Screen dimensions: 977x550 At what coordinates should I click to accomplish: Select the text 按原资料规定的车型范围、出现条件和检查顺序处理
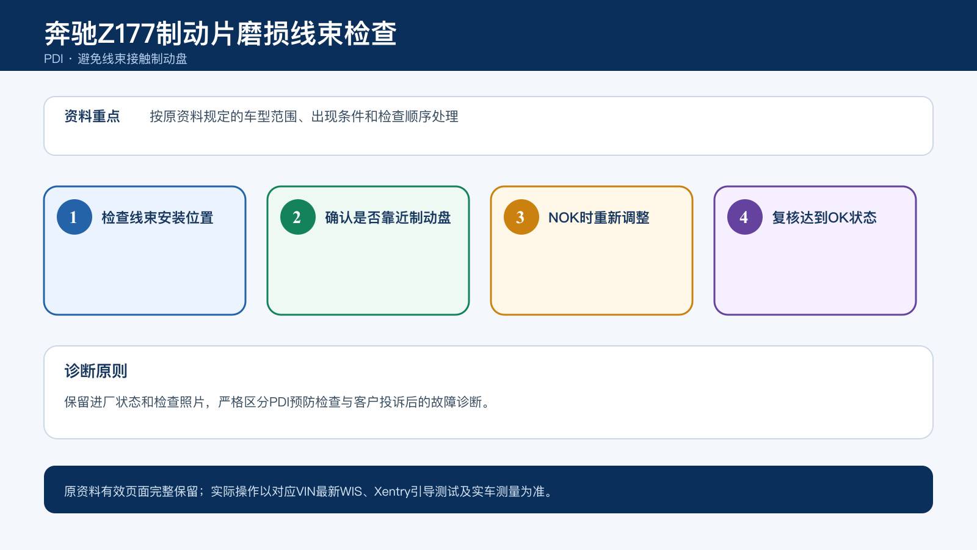tap(304, 116)
